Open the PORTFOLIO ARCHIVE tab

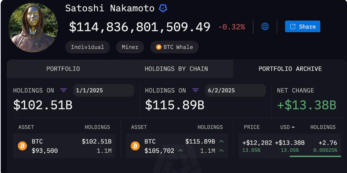[x=290, y=69]
